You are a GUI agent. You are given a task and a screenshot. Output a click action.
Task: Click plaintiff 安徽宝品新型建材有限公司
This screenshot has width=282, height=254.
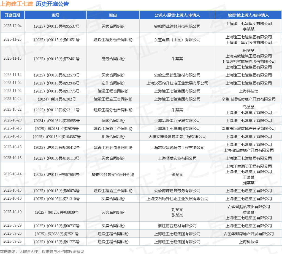pyautogui.click(x=177, y=75)
